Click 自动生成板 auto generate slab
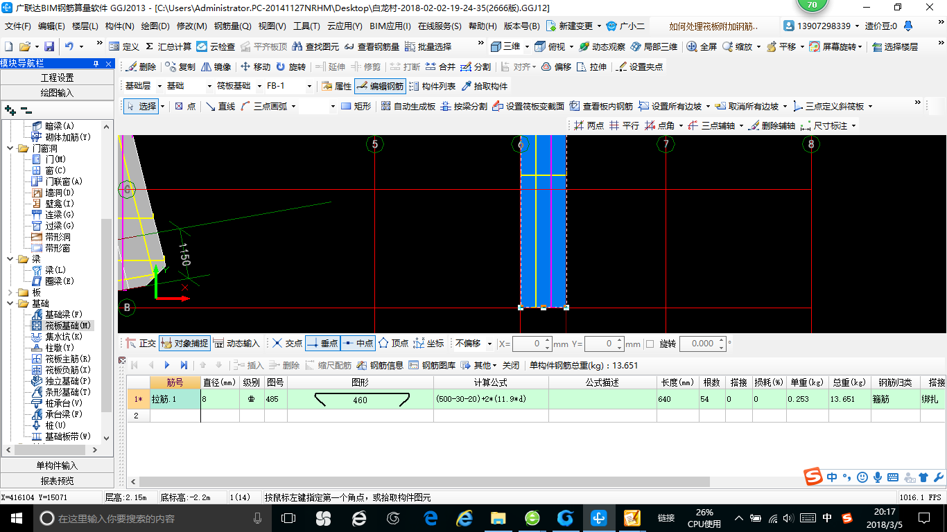Viewport: 947px width, 532px height. coord(408,107)
